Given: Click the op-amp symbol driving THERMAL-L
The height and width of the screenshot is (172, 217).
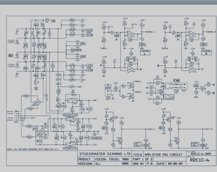Looking at the screenshot, I should click(x=131, y=34).
